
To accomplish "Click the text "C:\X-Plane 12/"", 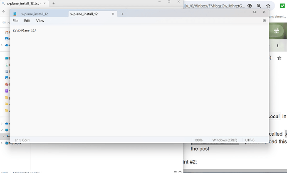I will (x=25, y=31).
